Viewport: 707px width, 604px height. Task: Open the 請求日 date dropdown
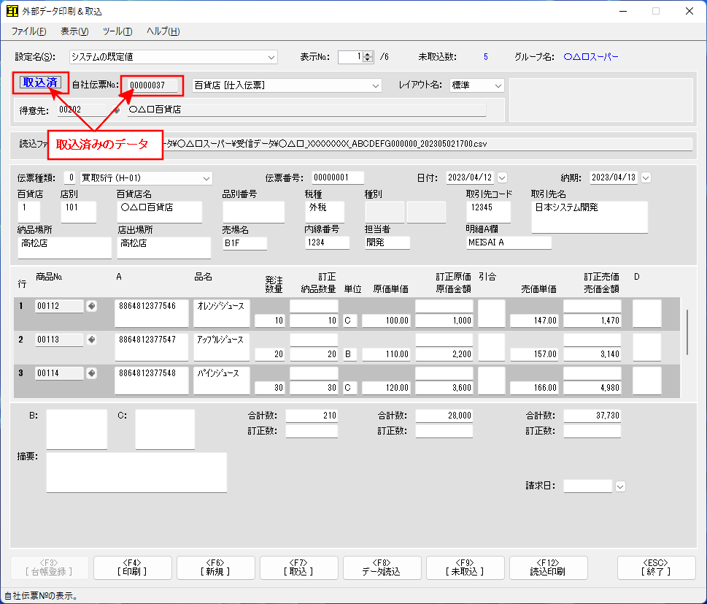pos(620,486)
